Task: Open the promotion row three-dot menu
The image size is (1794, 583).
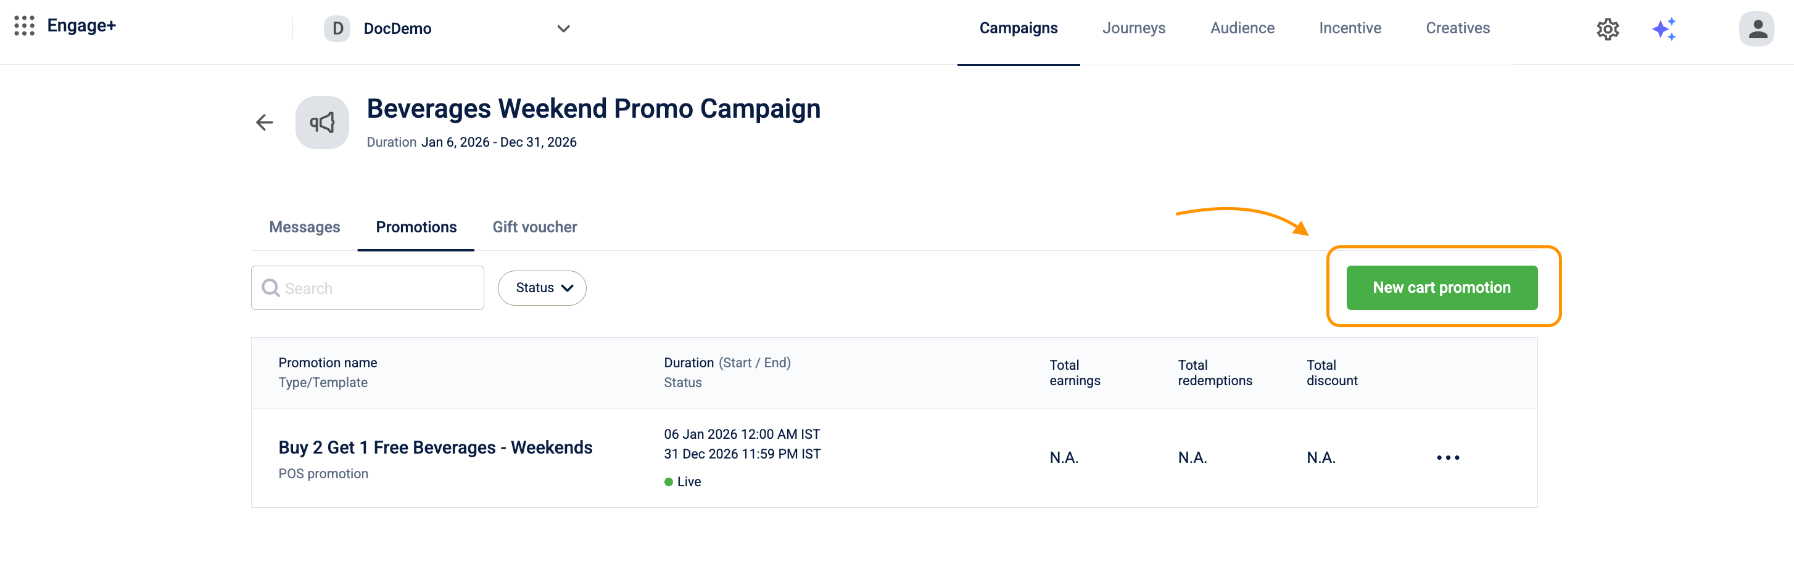Action: coord(1447,458)
